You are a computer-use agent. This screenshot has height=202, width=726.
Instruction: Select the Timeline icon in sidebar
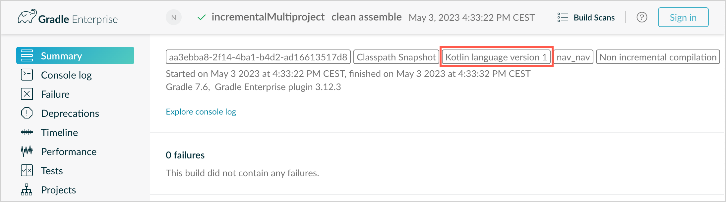click(x=26, y=132)
